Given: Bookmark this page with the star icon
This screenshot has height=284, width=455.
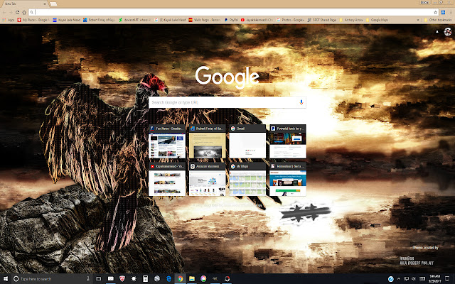Looking at the screenshot, I should [435, 12].
